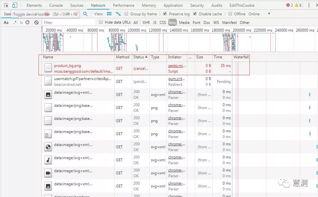
Task: Click the video camera icon svg request
Action: [48, 173]
